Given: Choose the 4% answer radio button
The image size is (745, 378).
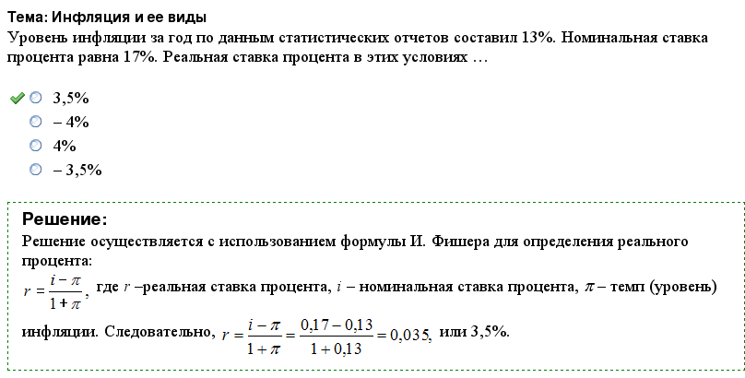Looking at the screenshot, I should [36, 146].
